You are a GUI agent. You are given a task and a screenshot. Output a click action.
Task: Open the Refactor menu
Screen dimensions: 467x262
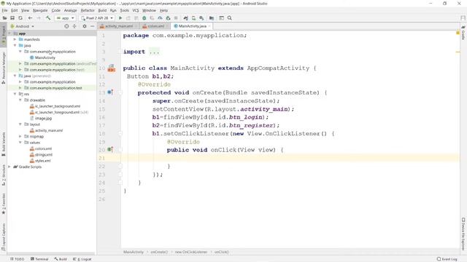click(x=88, y=10)
